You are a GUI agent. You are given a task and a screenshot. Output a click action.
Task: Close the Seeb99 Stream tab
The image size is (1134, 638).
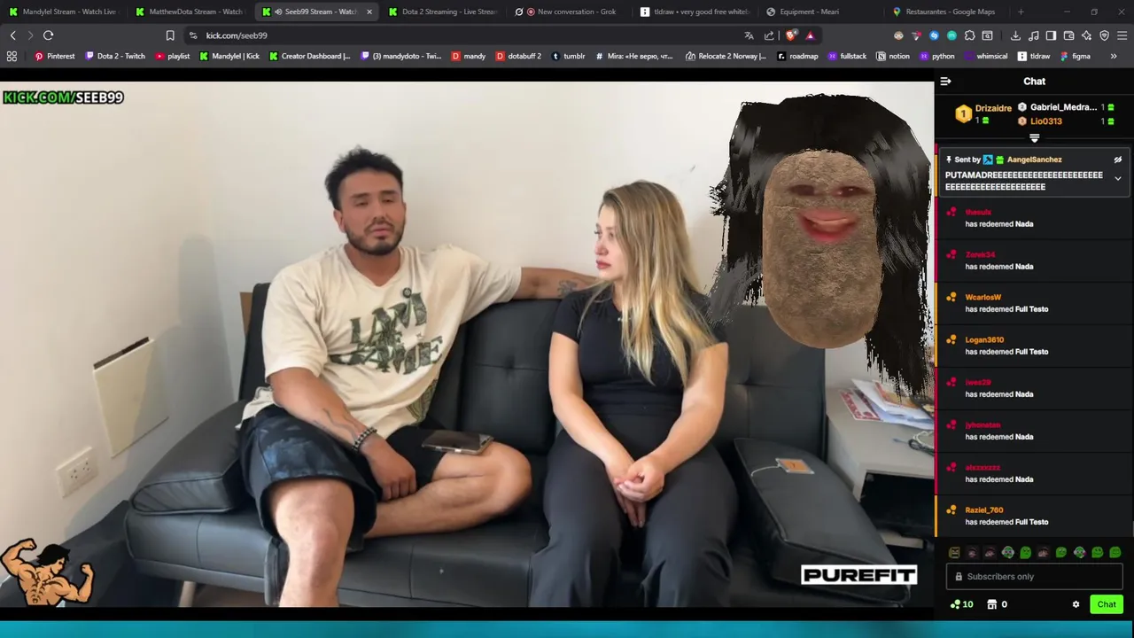coord(369,12)
